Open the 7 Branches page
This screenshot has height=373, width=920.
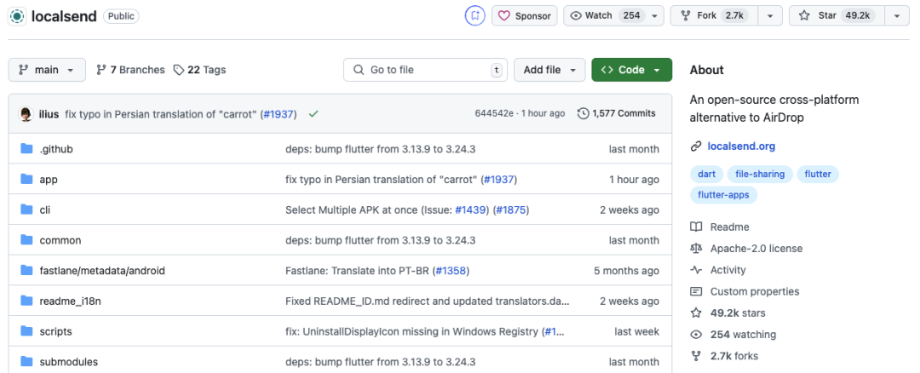[x=130, y=70]
